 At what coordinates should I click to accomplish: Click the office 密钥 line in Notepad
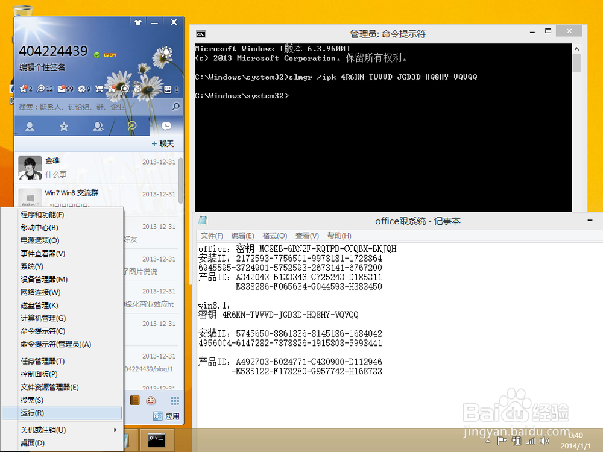[x=297, y=249]
